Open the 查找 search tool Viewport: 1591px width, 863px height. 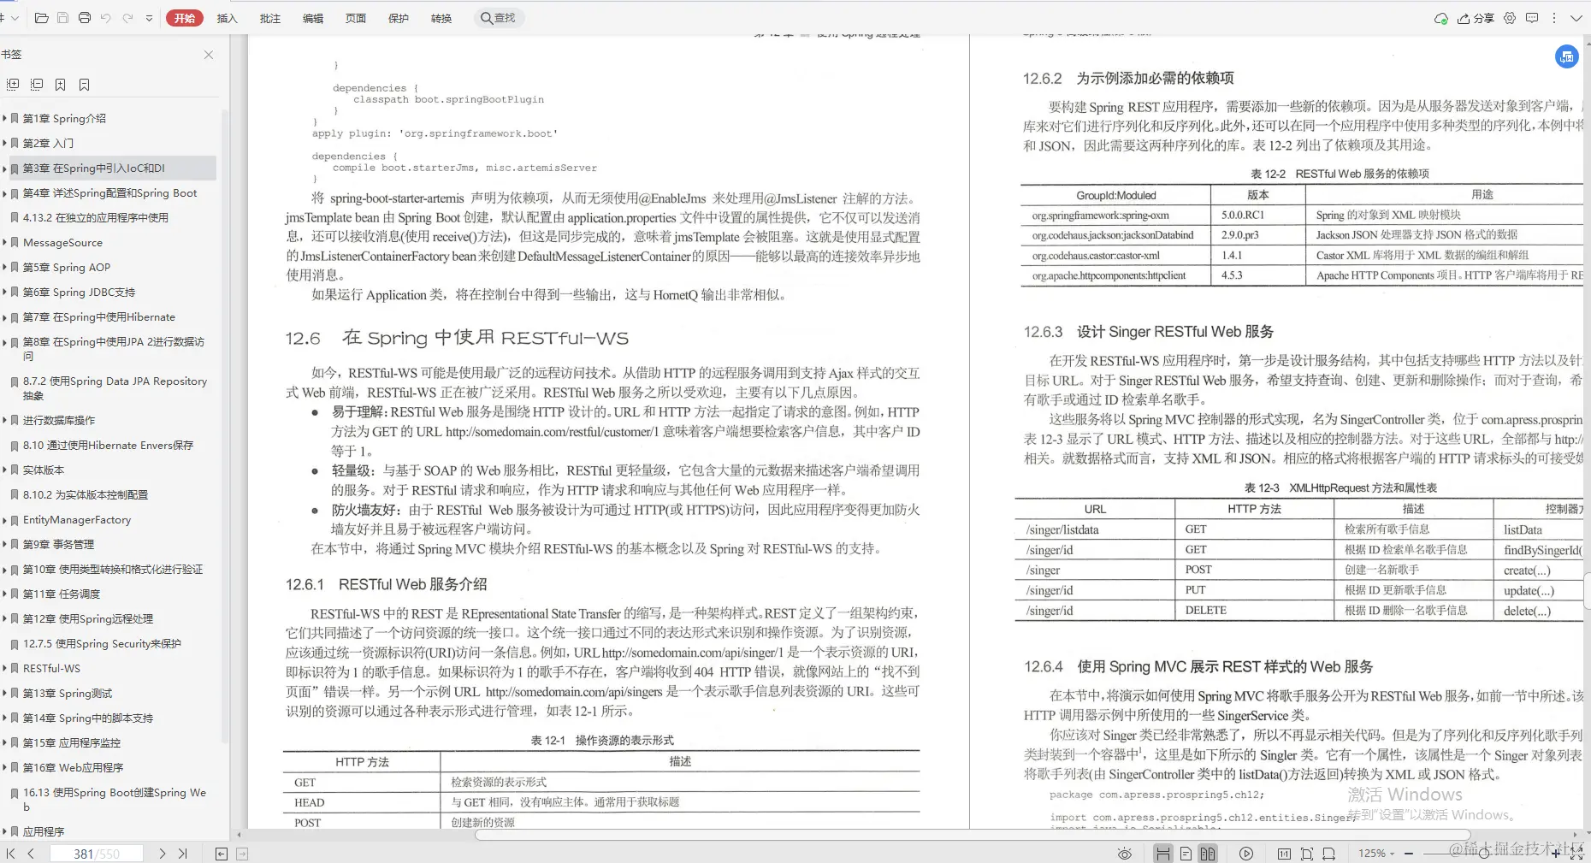(x=499, y=18)
